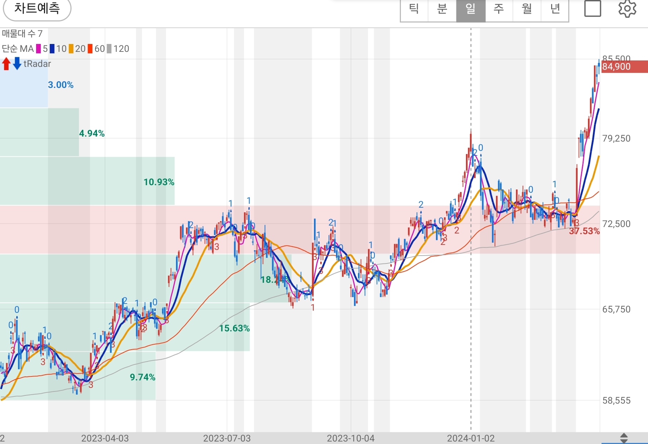Open the chart settings gear

627,9
